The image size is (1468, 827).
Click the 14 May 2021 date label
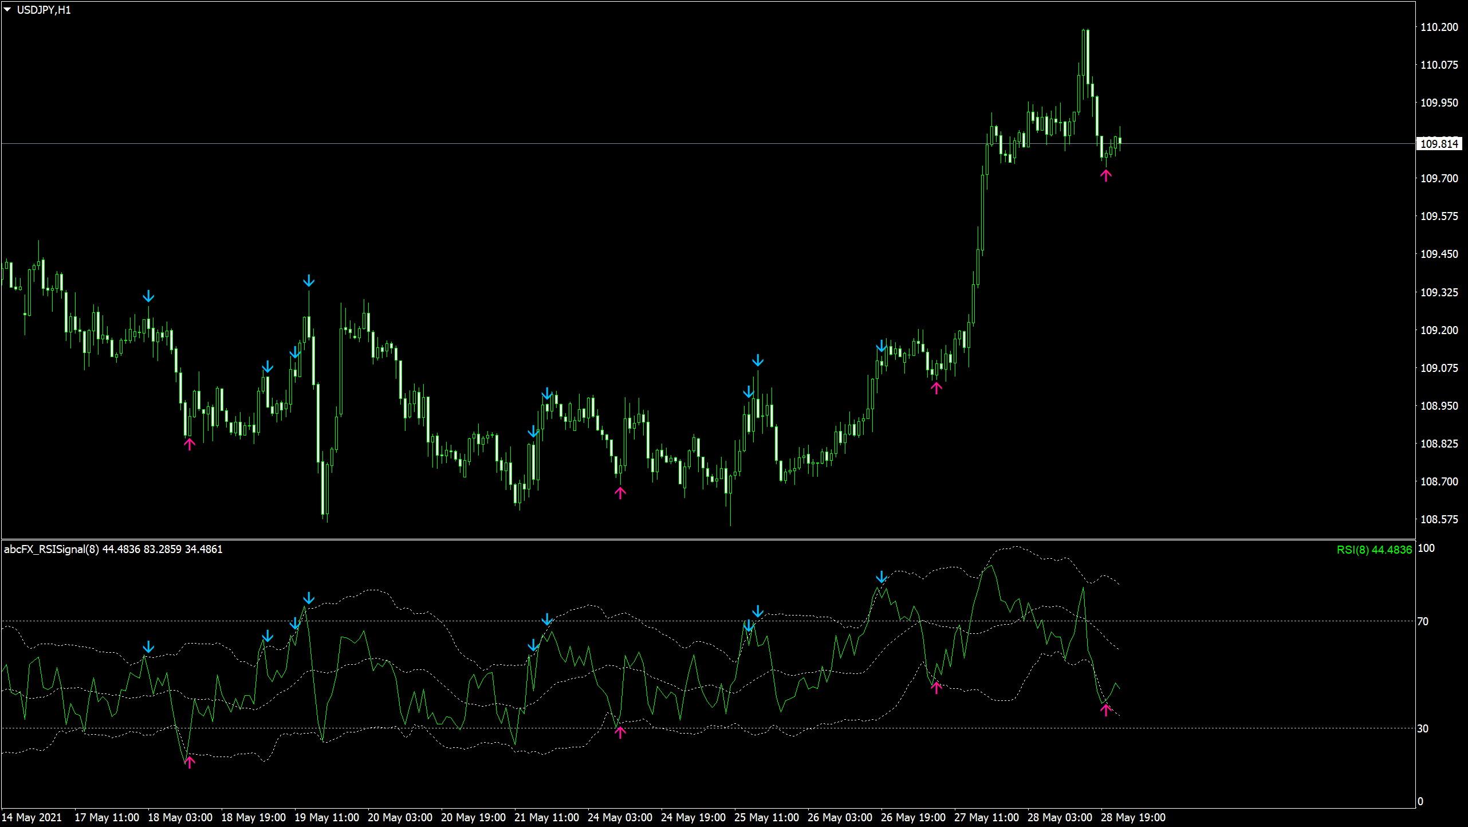tap(32, 817)
